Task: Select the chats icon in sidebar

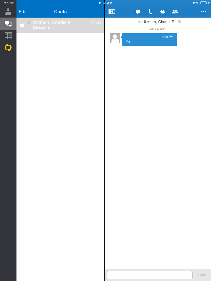Action: pos(8,24)
